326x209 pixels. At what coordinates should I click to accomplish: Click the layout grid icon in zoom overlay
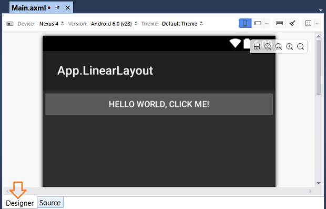point(257,46)
